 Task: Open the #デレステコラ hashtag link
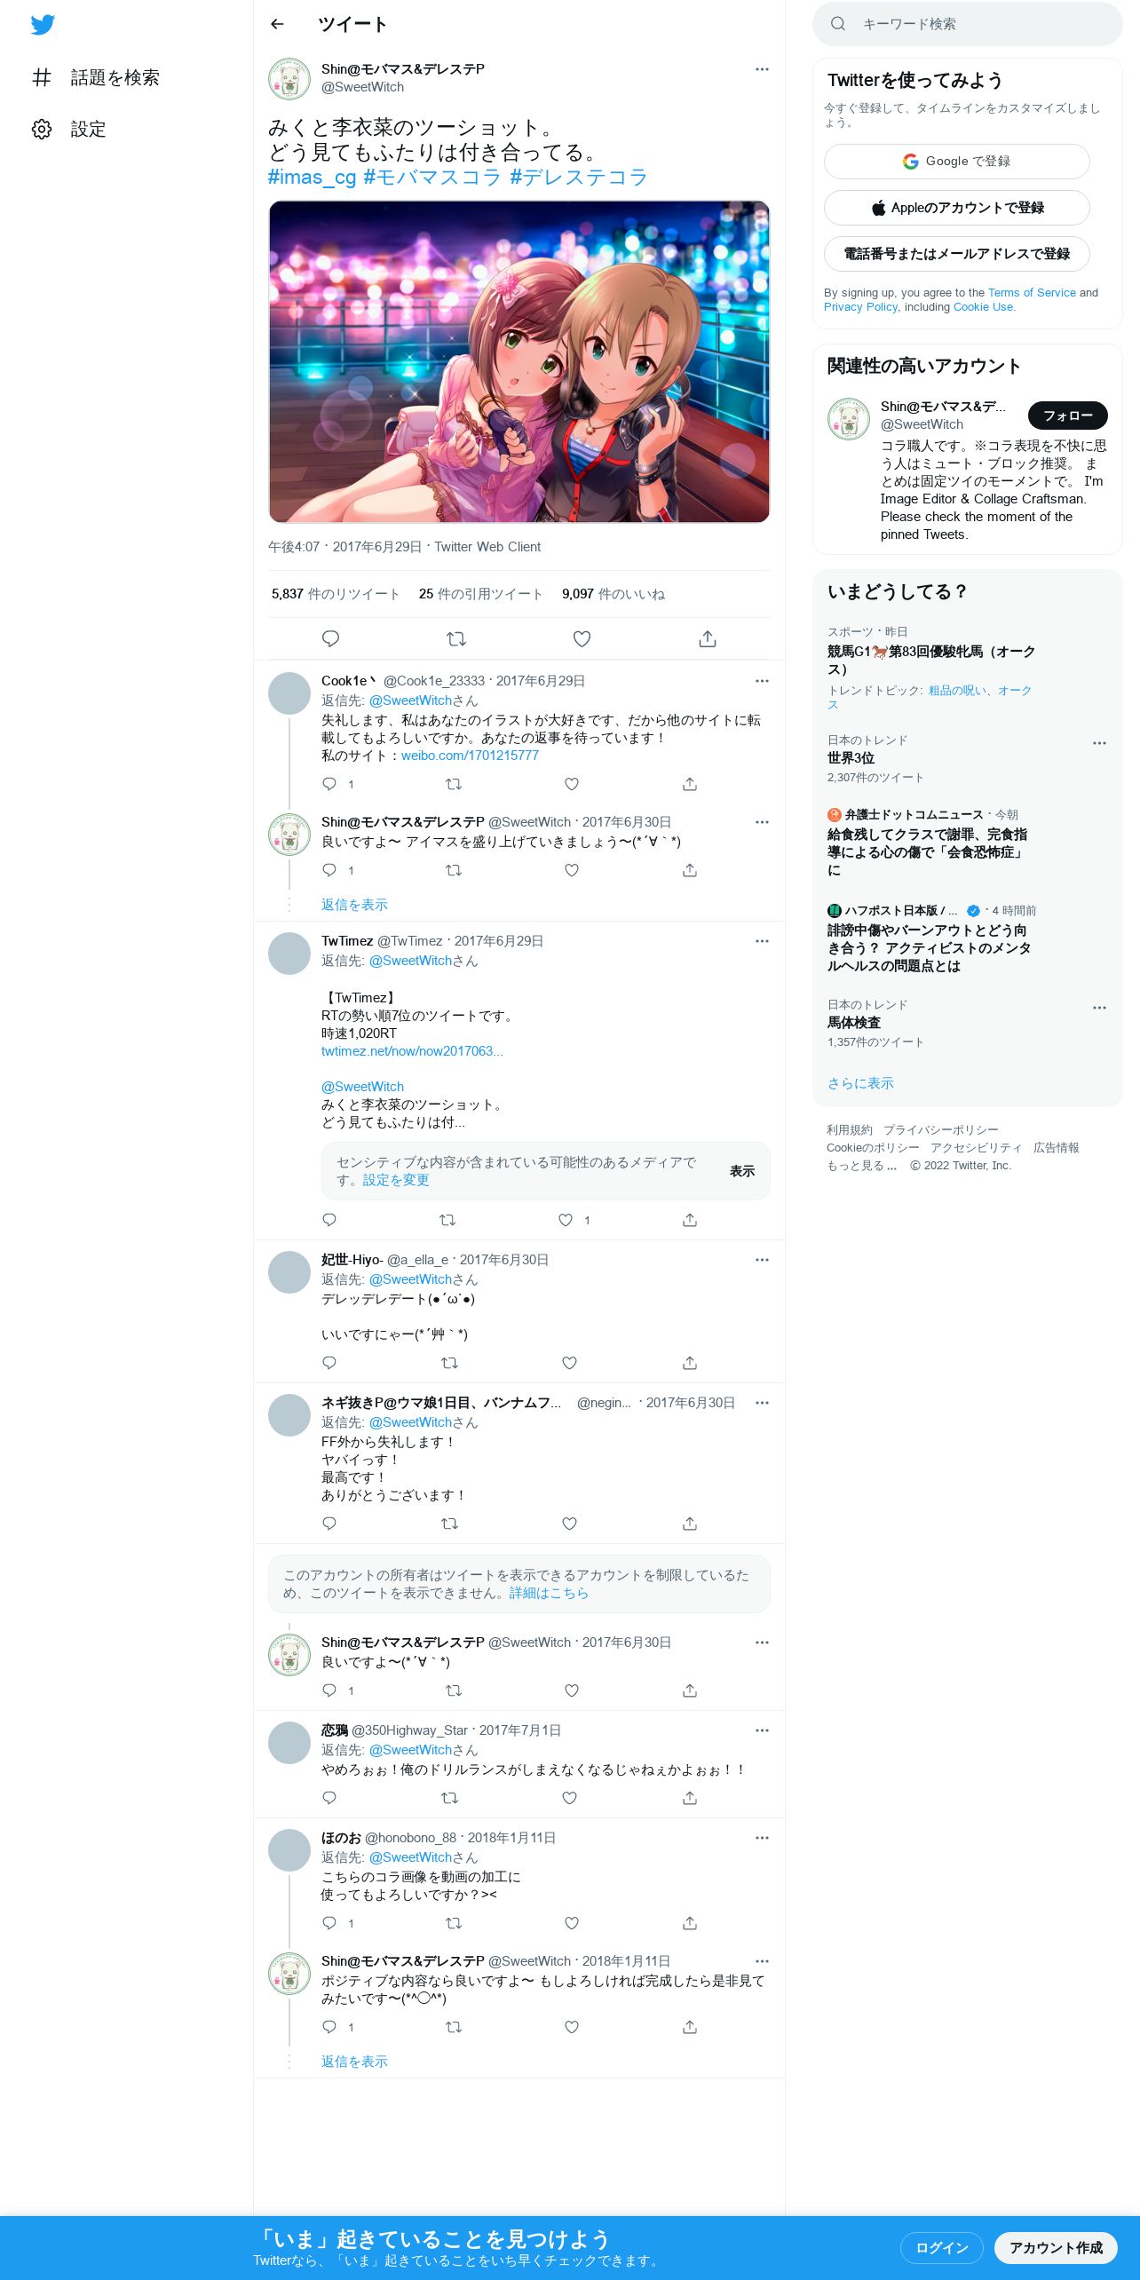579,178
